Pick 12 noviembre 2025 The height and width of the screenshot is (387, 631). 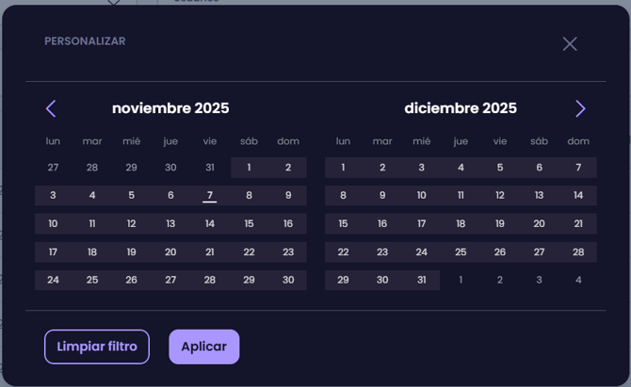(x=131, y=224)
